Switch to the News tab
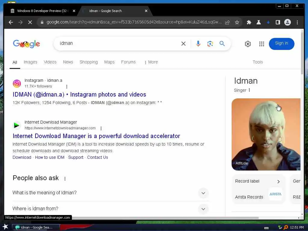Screen dimensions: 308x231 click(x=68, y=62)
